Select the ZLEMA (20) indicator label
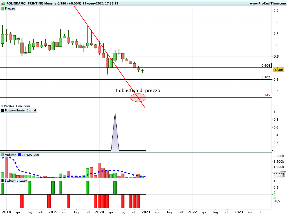Viewport: 287px width, 215px height. (x=29, y=155)
